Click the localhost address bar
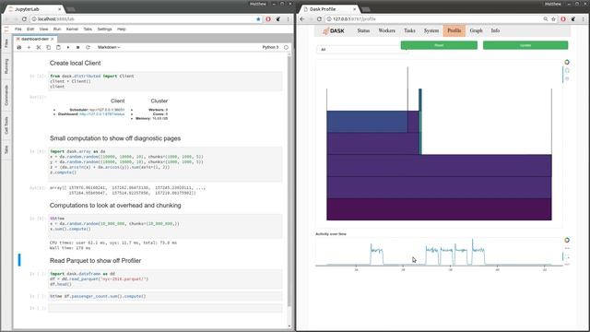The width and height of the screenshot is (590, 332). point(143,18)
